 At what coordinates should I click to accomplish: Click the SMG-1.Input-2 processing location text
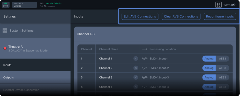tap(159, 68)
